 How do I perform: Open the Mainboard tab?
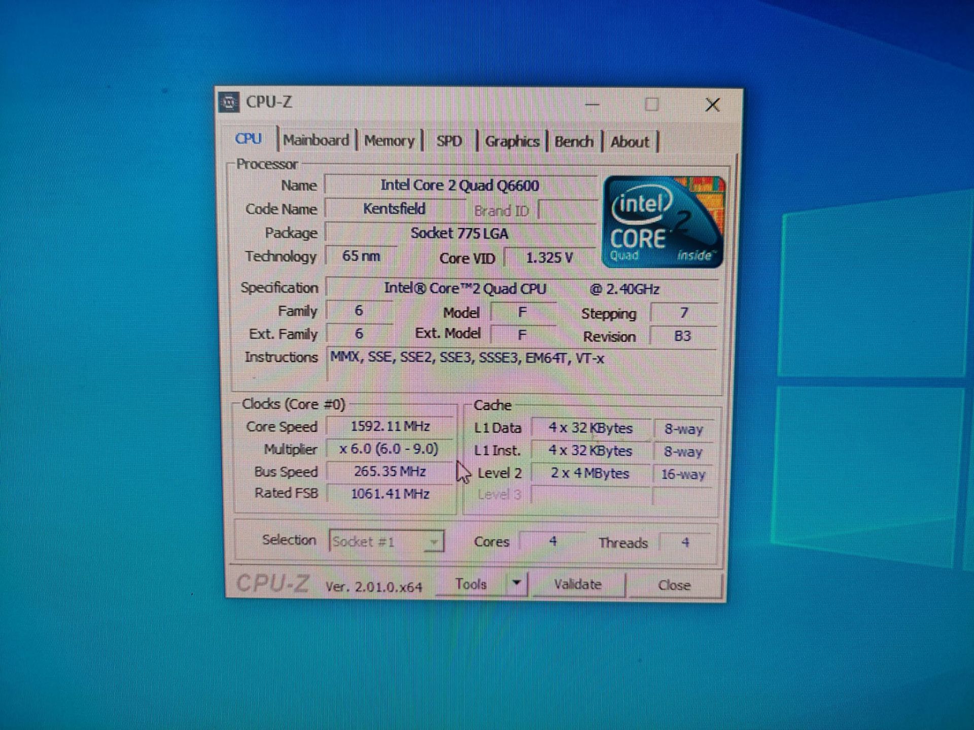pos(316,140)
